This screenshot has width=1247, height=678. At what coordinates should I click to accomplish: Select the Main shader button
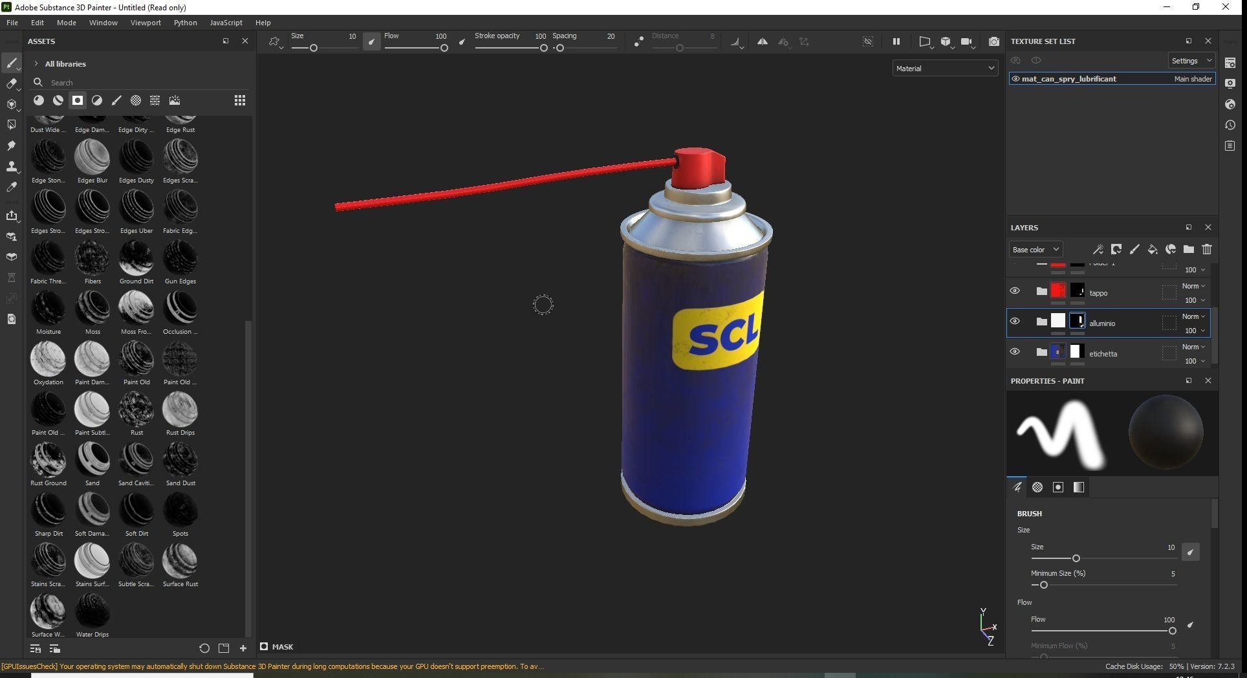tap(1193, 79)
